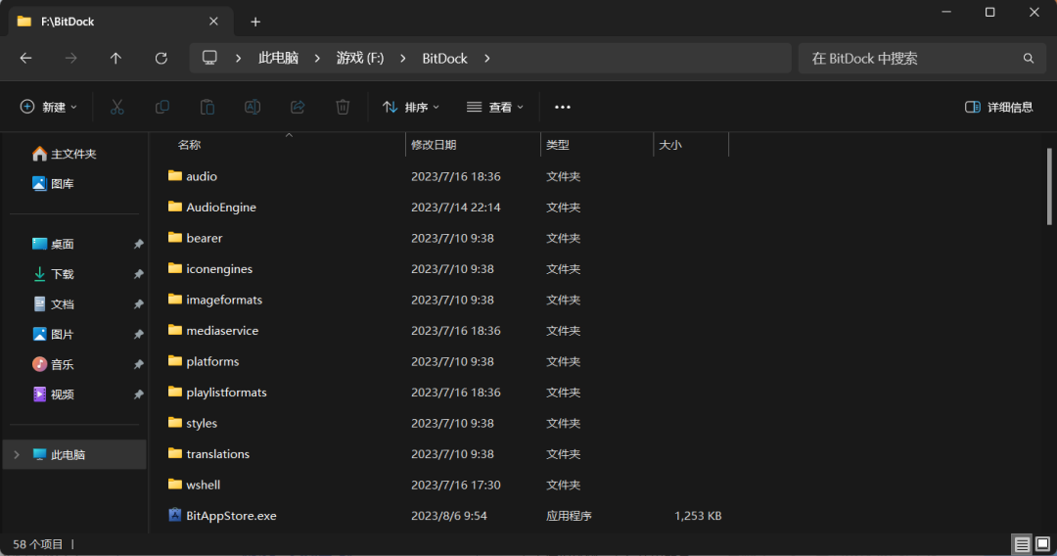Click the search magnifier icon

tap(1028, 59)
